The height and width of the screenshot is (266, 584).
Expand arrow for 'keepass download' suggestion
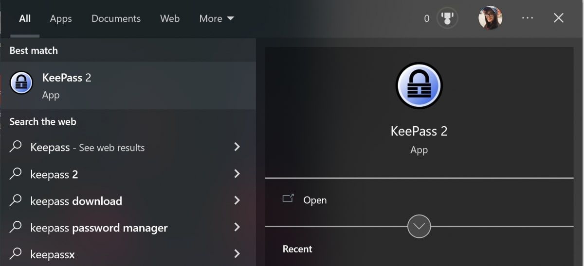click(237, 200)
